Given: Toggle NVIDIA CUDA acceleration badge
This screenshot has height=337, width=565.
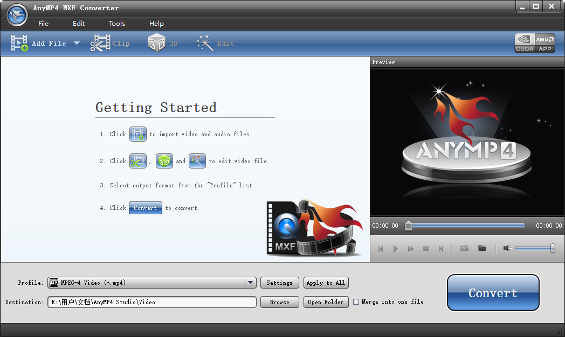Looking at the screenshot, I should click(524, 43).
